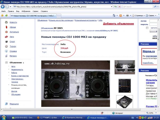Click the printer icon in command bar
The image size is (160, 120).
point(128,16)
